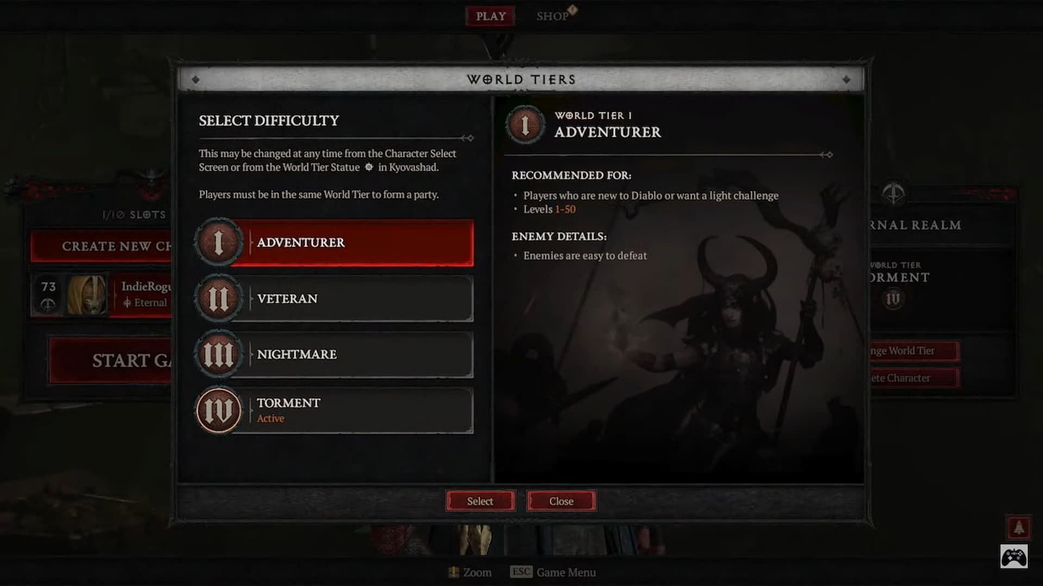Click the Select button to confirm
1043x586 pixels.
pyautogui.click(x=480, y=501)
